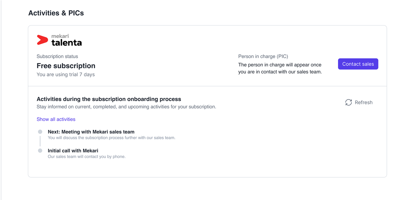Click the Person in charge (PIC) label

click(263, 56)
